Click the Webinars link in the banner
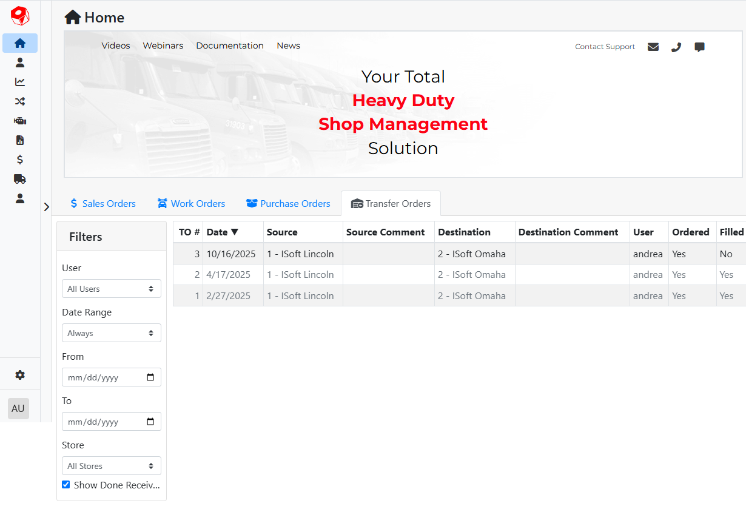Image resolution: width=746 pixels, height=506 pixels. 163,46
